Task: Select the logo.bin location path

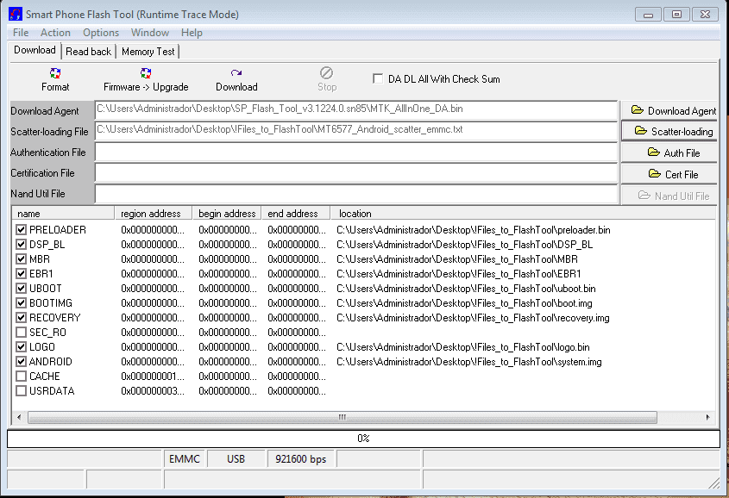Action: pyautogui.click(x=463, y=346)
